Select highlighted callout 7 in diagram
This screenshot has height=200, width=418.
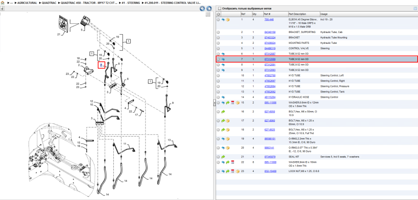(101, 65)
